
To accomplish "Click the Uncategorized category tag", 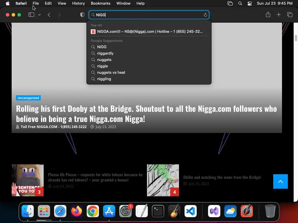I will [28, 98].
